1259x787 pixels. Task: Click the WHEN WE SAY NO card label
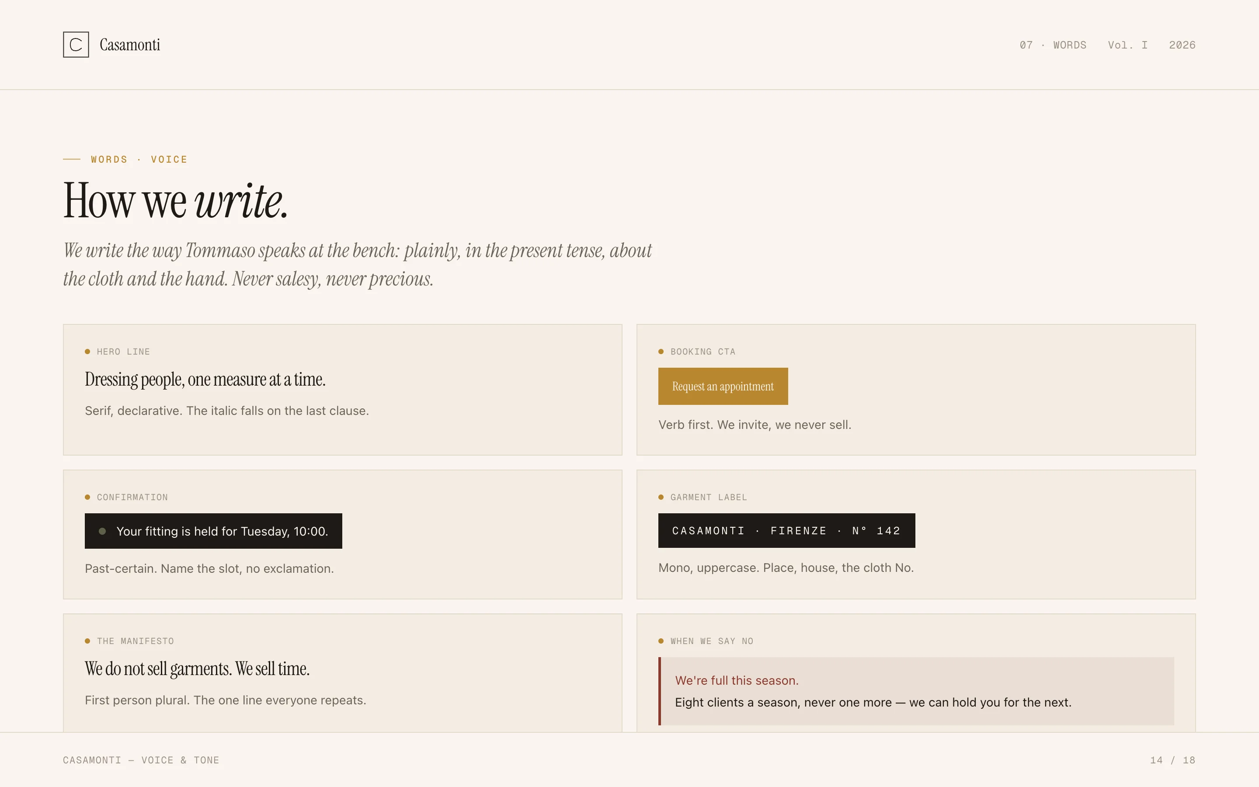point(712,641)
